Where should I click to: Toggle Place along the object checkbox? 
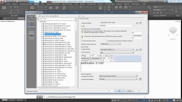point(82,41)
